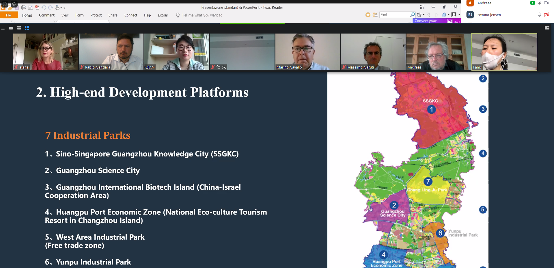The width and height of the screenshot is (554, 268).
Task: Click the encryption shield icon
Action: pos(14,4)
